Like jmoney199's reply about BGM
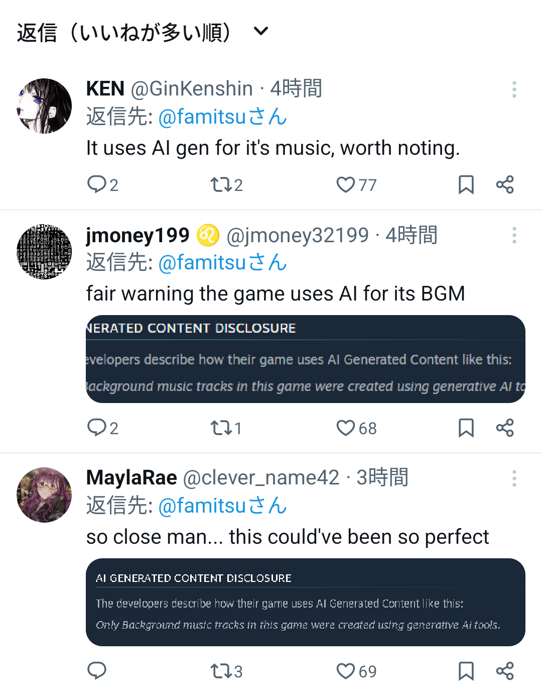Screen dimensions: 542x695 (346, 428)
